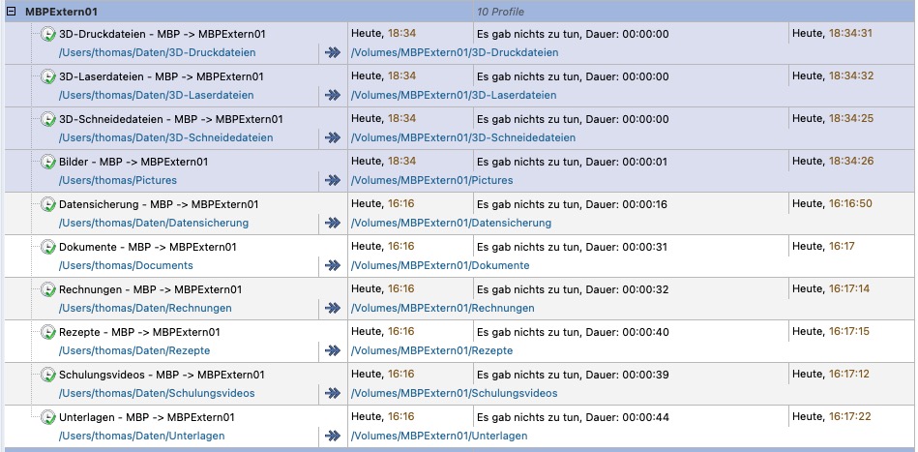This screenshot has height=452, width=918.
Task: Click the status icon of Rezepte profile
Action: coord(48,332)
